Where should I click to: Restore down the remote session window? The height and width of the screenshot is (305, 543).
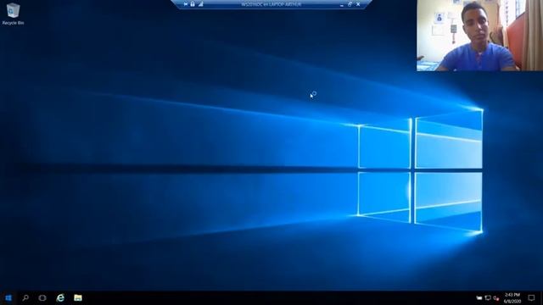(350, 4)
